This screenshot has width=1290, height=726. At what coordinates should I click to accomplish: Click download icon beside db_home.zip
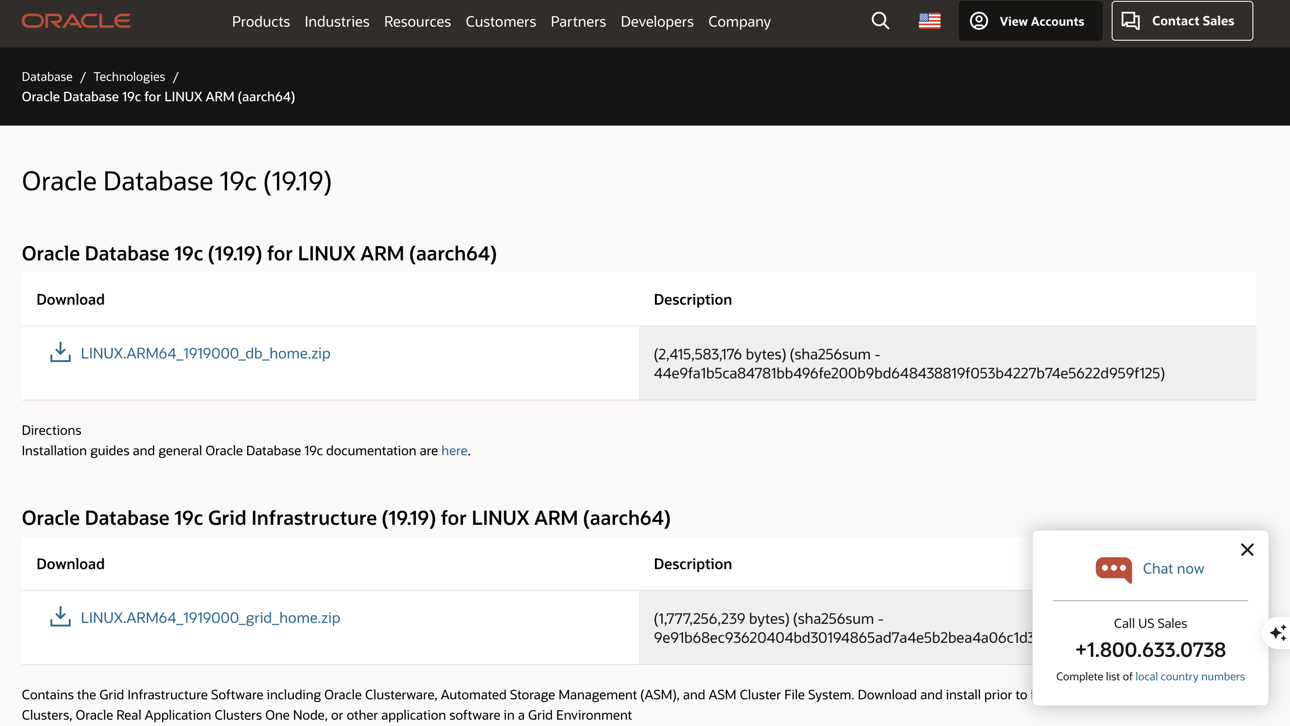click(60, 353)
